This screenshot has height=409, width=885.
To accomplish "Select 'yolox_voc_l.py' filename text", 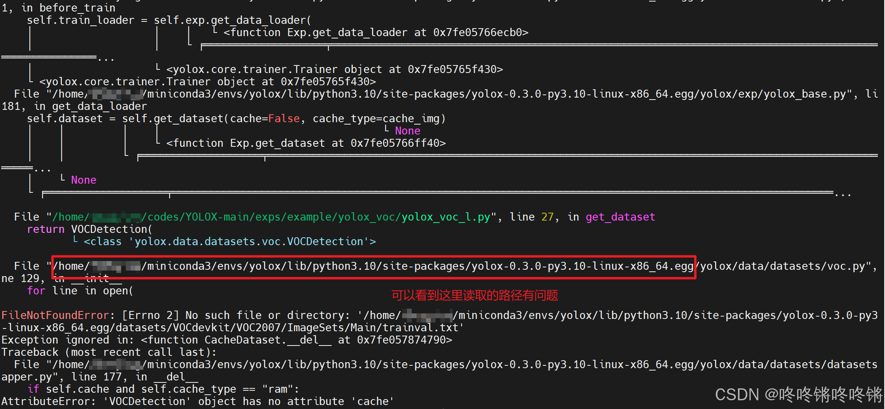I will pyautogui.click(x=446, y=217).
